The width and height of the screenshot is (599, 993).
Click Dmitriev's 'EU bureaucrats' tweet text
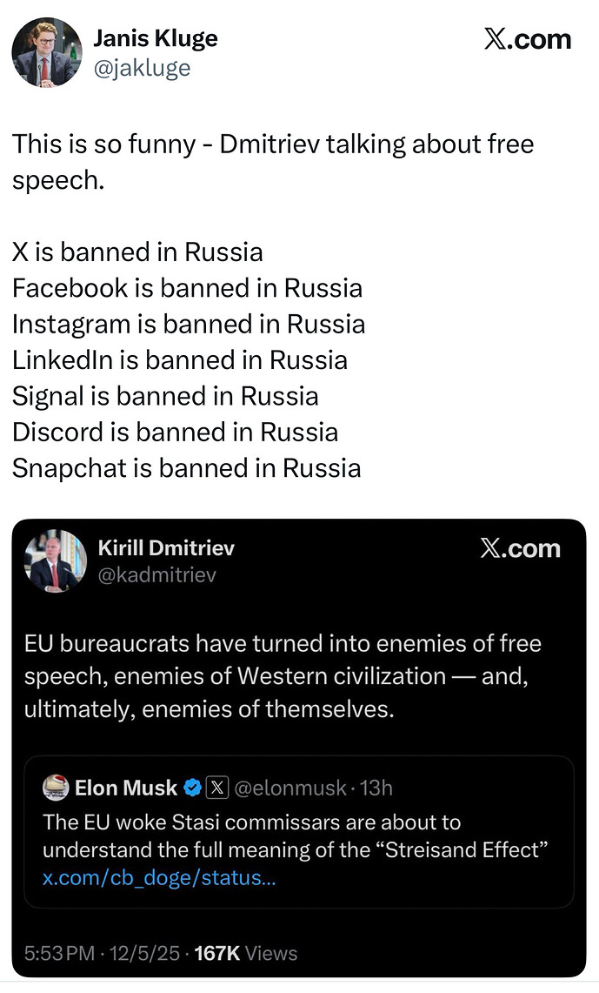click(x=283, y=676)
